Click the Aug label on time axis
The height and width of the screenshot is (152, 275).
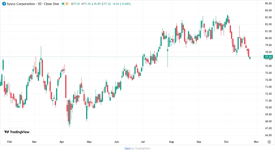click(171, 142)
